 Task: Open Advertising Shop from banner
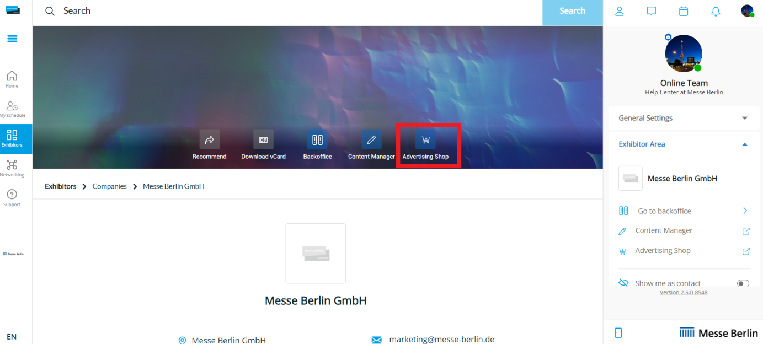tap(425, 139)
